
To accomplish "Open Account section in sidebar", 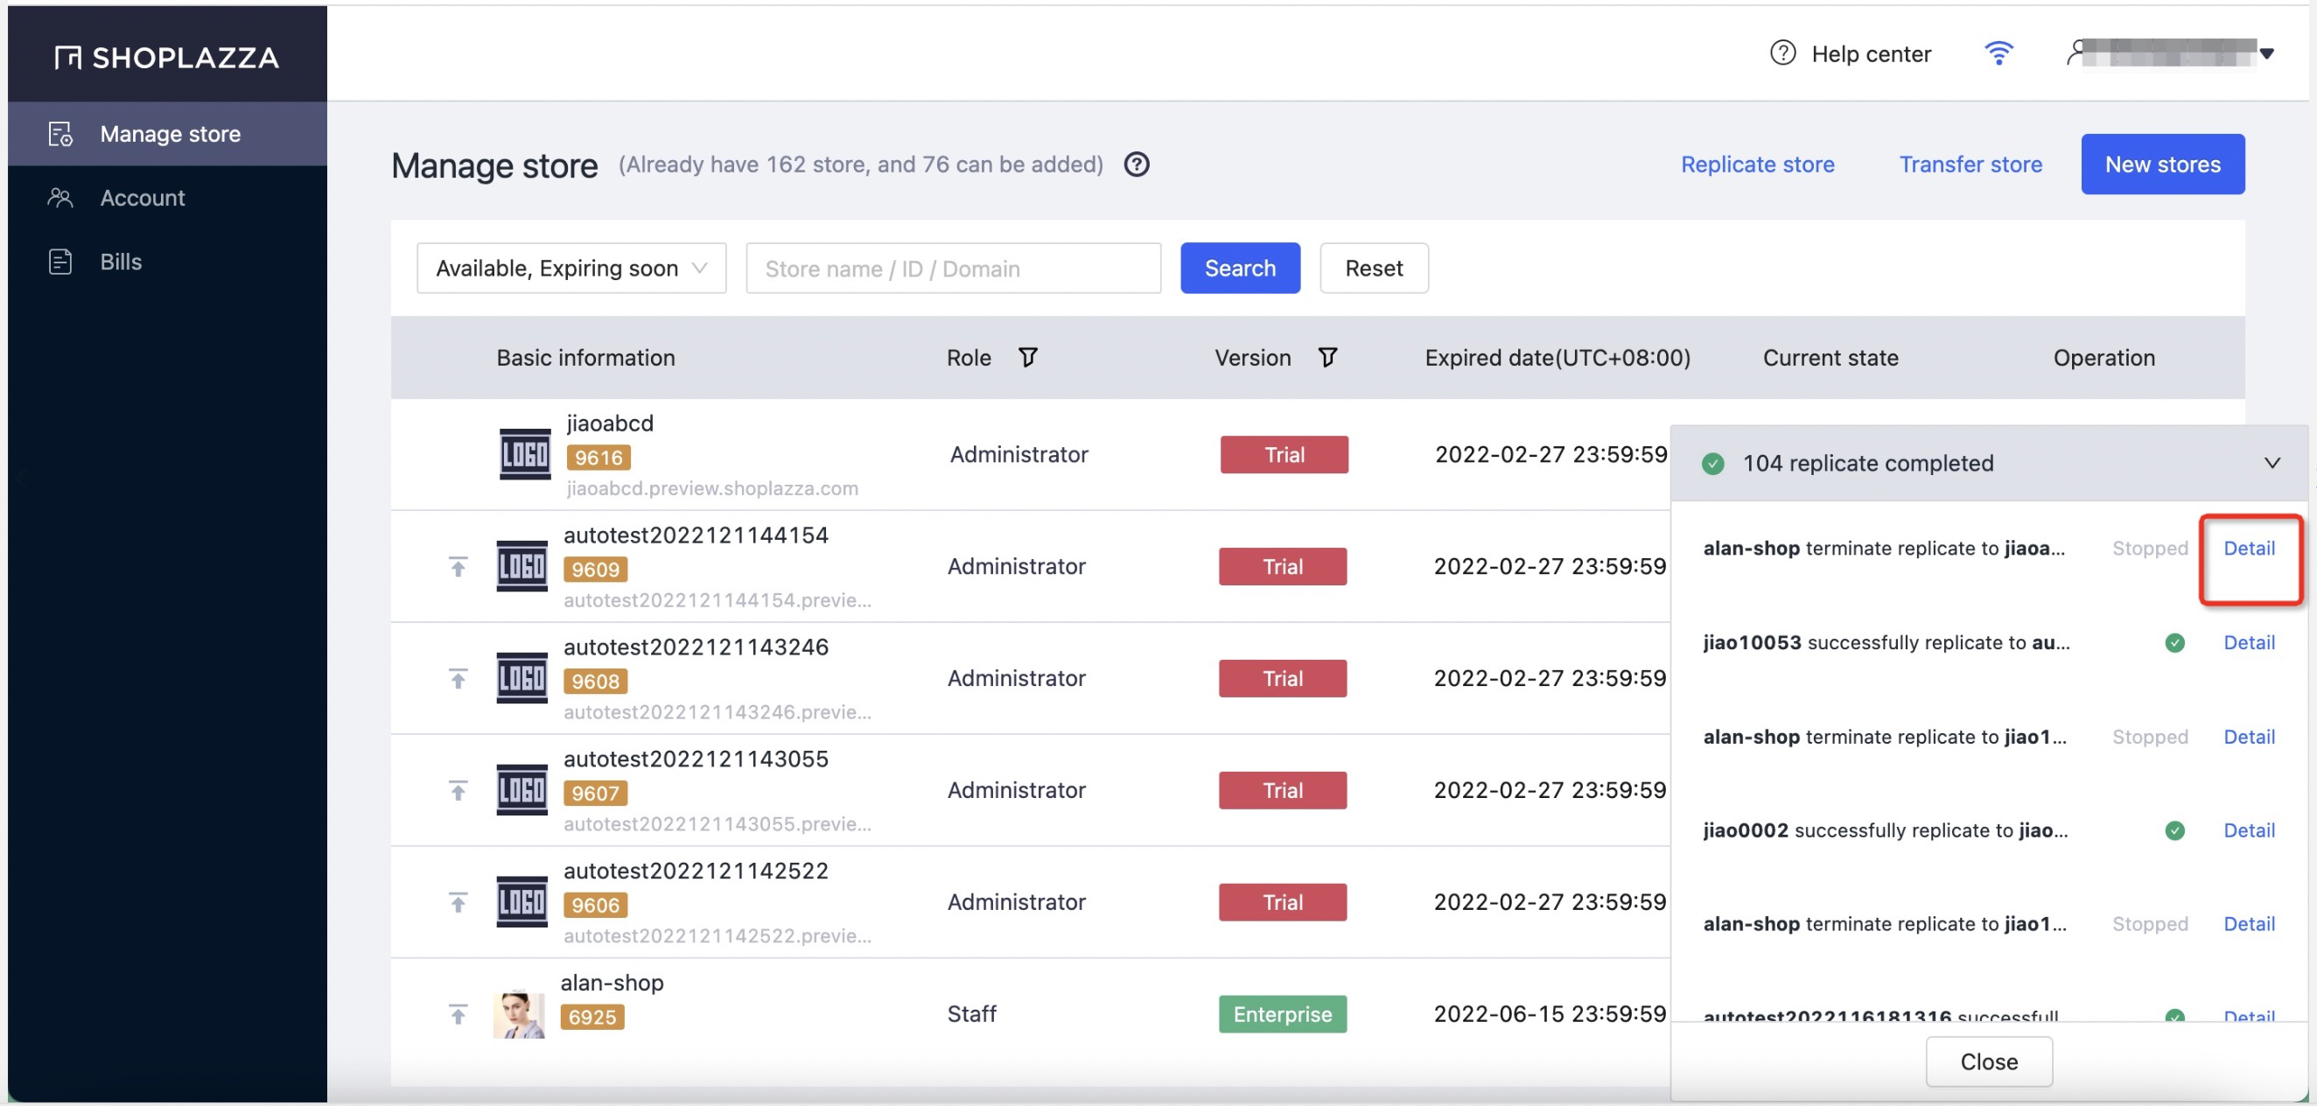I will click(167, 198).
